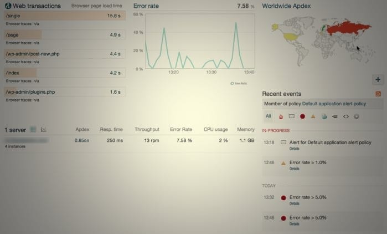This screenshot has height=234, width=387.
Task: Click the United States on the Apdex map
Action: click(x=292, y=37)
